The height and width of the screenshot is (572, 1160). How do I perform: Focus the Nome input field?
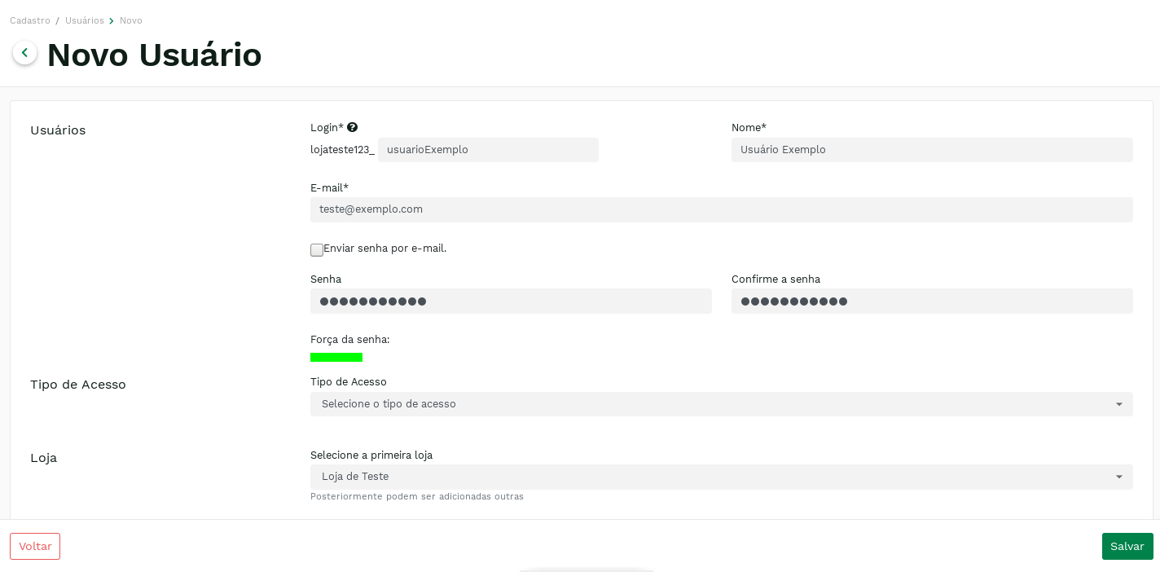(x=932, y=150)
